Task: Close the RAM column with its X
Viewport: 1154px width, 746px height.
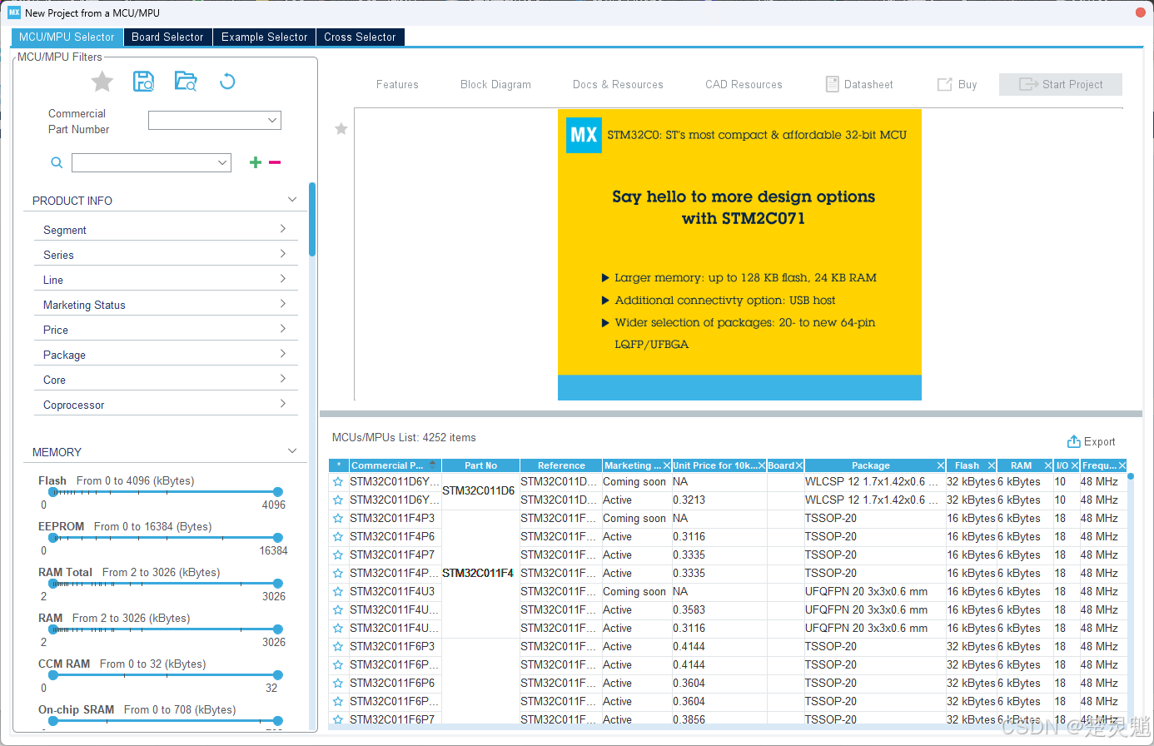Action: coord(1048,465)
